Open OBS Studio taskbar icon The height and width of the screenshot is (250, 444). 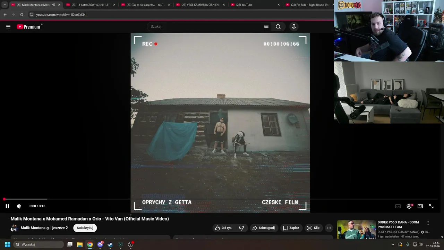(131, 244)
